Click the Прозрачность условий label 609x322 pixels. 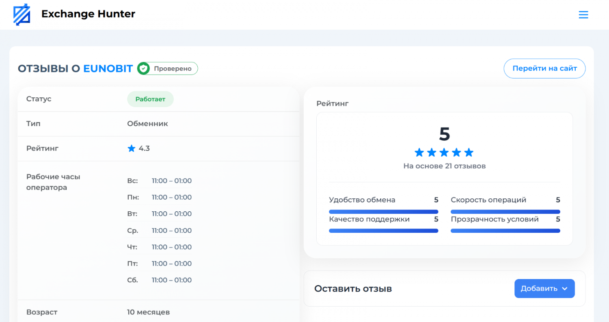495,219
